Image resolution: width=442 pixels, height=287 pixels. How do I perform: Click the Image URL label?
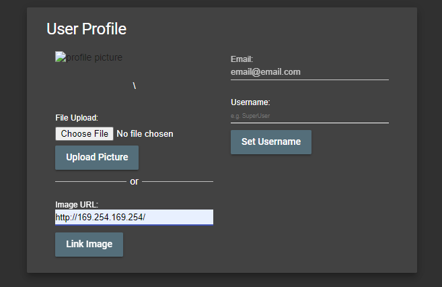click(77, 204)
